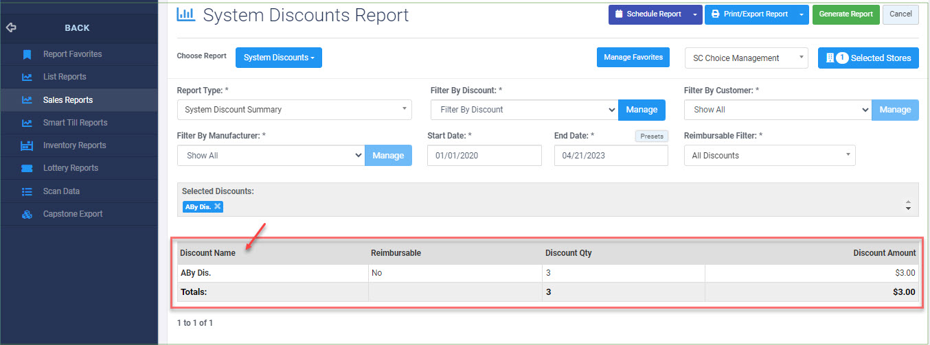Click the back arrow icon in sidebar

[x=11, y=28]
